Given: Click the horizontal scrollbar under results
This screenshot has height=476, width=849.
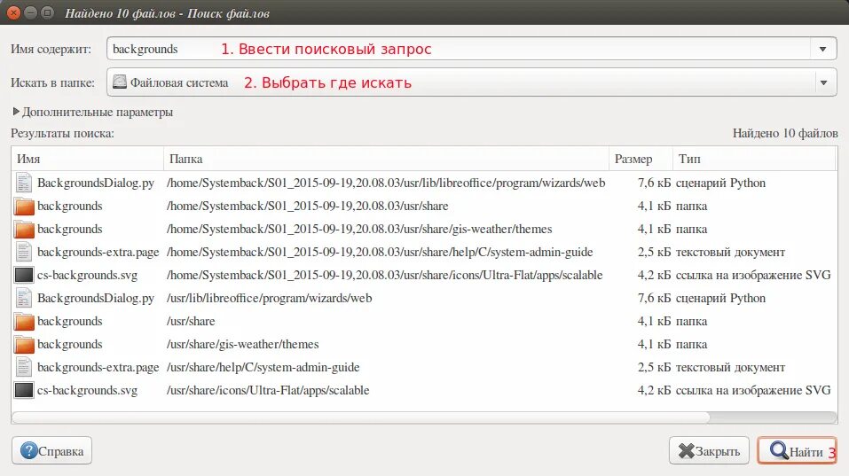Looking at the screenshot, I should (x=360, y=417).
